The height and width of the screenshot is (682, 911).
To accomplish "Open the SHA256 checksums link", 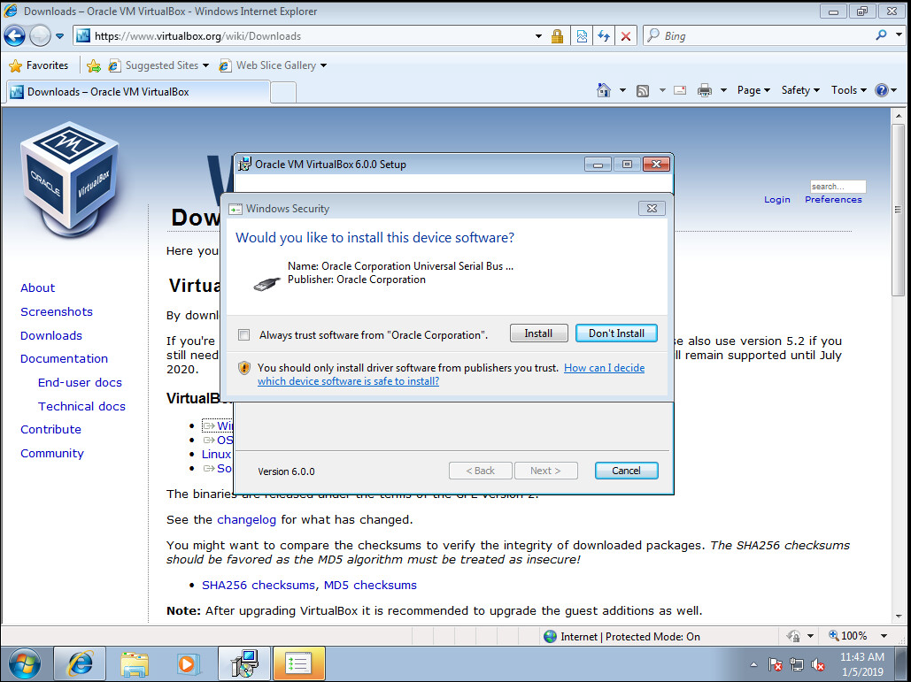I will coord(259,585).
